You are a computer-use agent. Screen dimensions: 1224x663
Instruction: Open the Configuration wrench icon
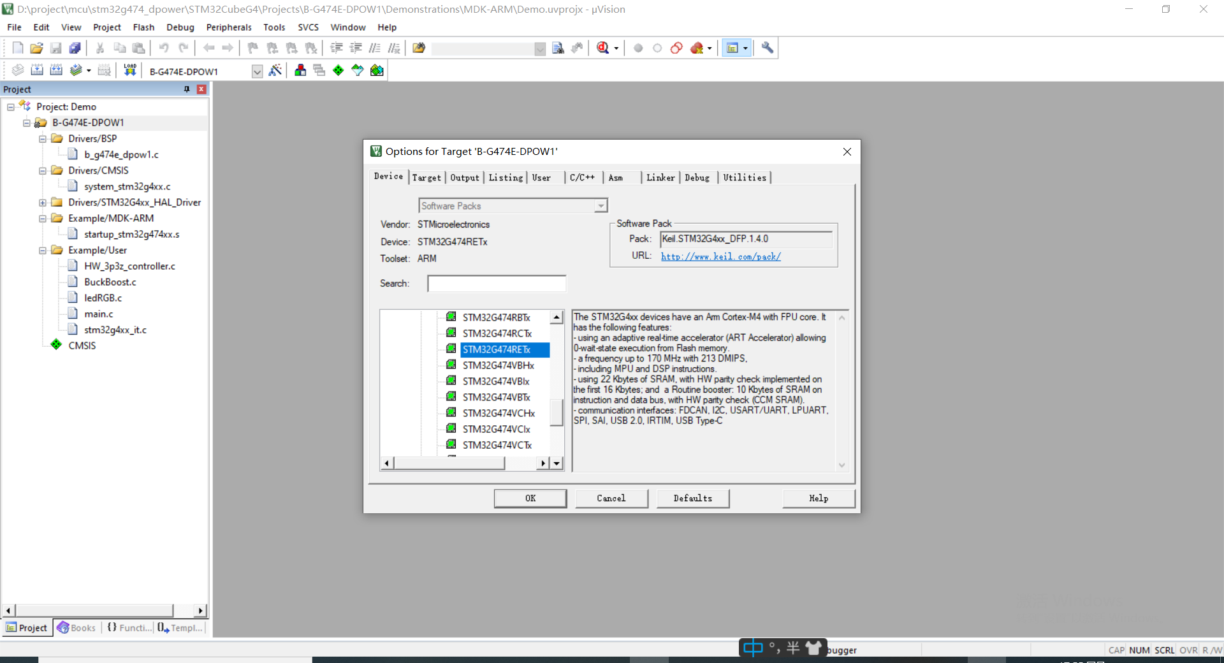click(768, 48)
